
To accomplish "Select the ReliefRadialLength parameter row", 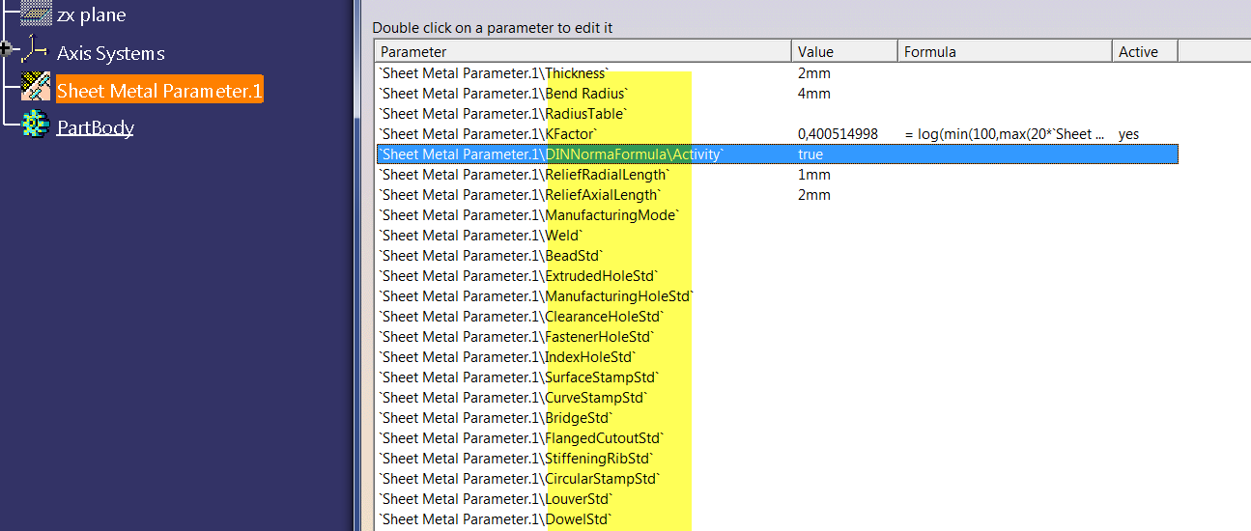I will tap(777, 175).
